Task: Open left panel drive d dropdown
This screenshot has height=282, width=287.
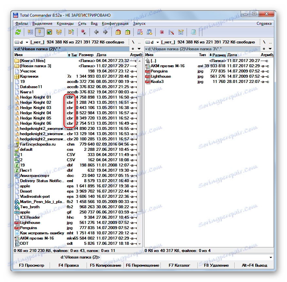Action: coord(22,42)
